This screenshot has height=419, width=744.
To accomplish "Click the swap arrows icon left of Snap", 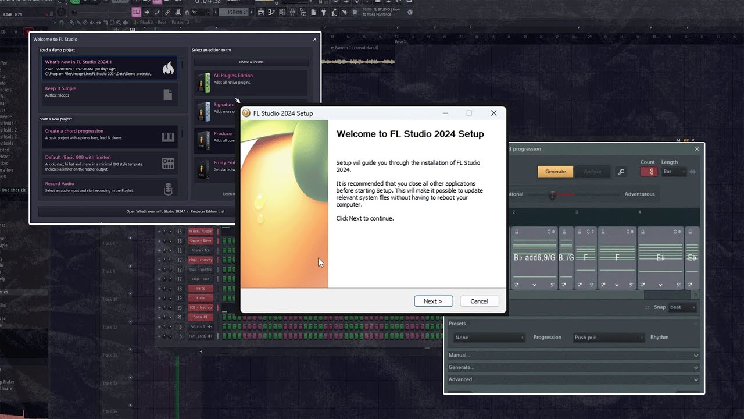I will point(648,307).
